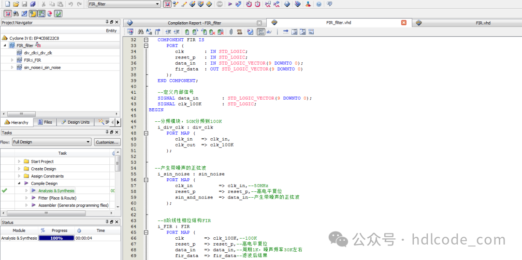
Task: Click the Replace text icon in editor toolbar
Action: [149, 32]
